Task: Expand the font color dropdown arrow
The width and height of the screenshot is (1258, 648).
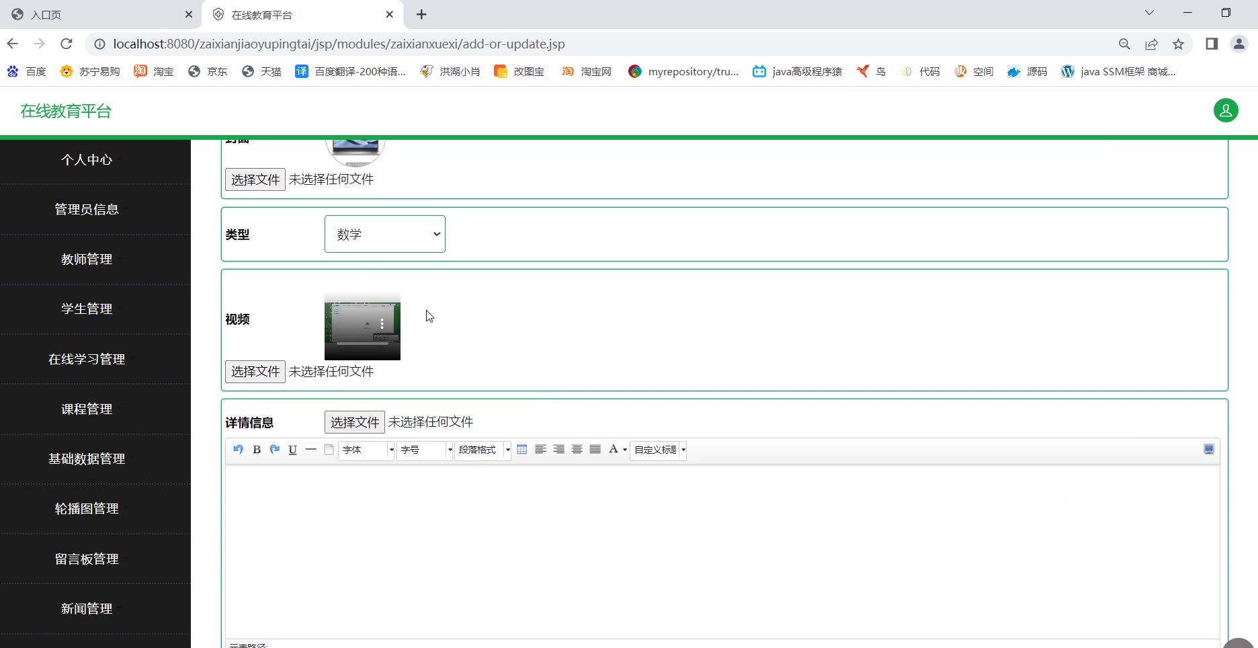Action: point(625,450)
